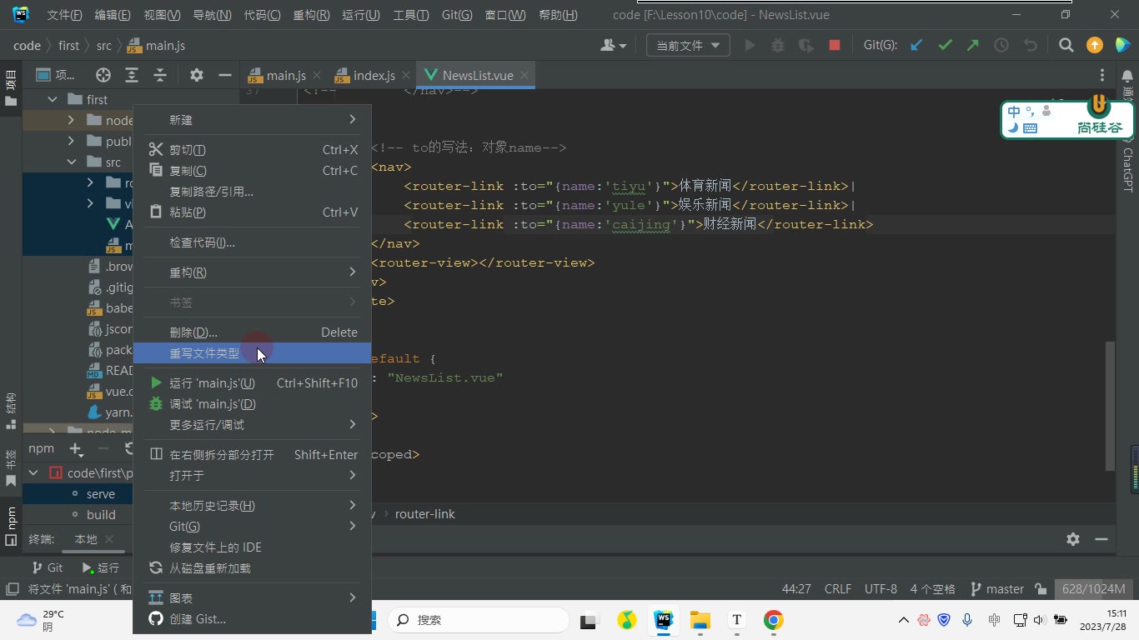Open the notifications bell
Viewport: 1139px width, 640px height.
(1127, 76)
